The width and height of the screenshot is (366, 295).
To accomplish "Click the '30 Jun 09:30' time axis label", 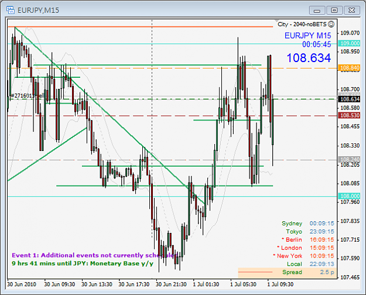I will coord(60,284).
